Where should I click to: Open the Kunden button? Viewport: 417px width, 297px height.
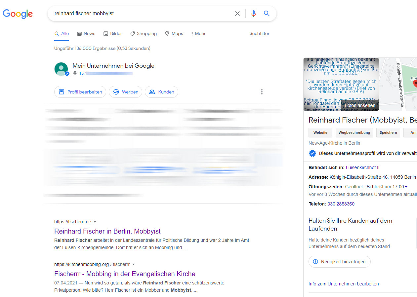click(161, 92)
